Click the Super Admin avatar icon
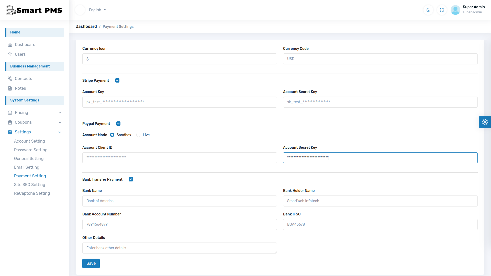491x276 pixels. pyautogui.click(x=455, y=10)
